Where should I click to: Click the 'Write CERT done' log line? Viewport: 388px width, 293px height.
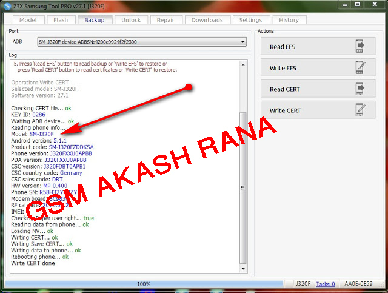coord(33,263)
